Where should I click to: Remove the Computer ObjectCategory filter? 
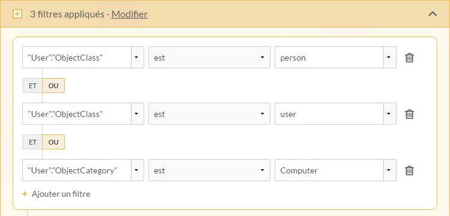[409, 170]
